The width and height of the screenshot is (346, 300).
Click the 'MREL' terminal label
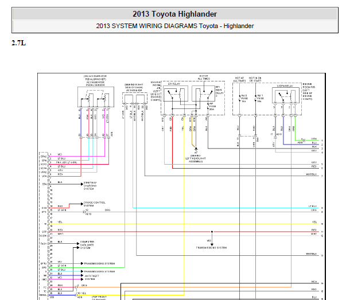point(44,295)
